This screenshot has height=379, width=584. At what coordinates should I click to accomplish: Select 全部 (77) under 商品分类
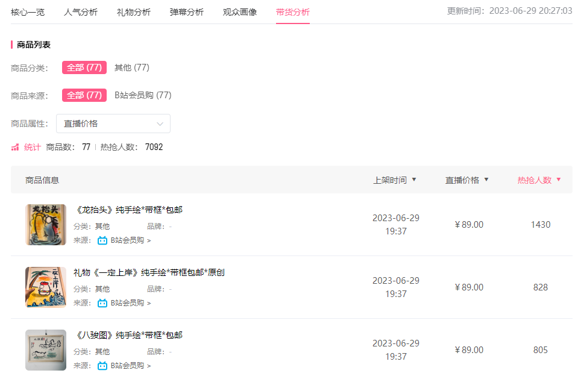click(x=84, y=67)
